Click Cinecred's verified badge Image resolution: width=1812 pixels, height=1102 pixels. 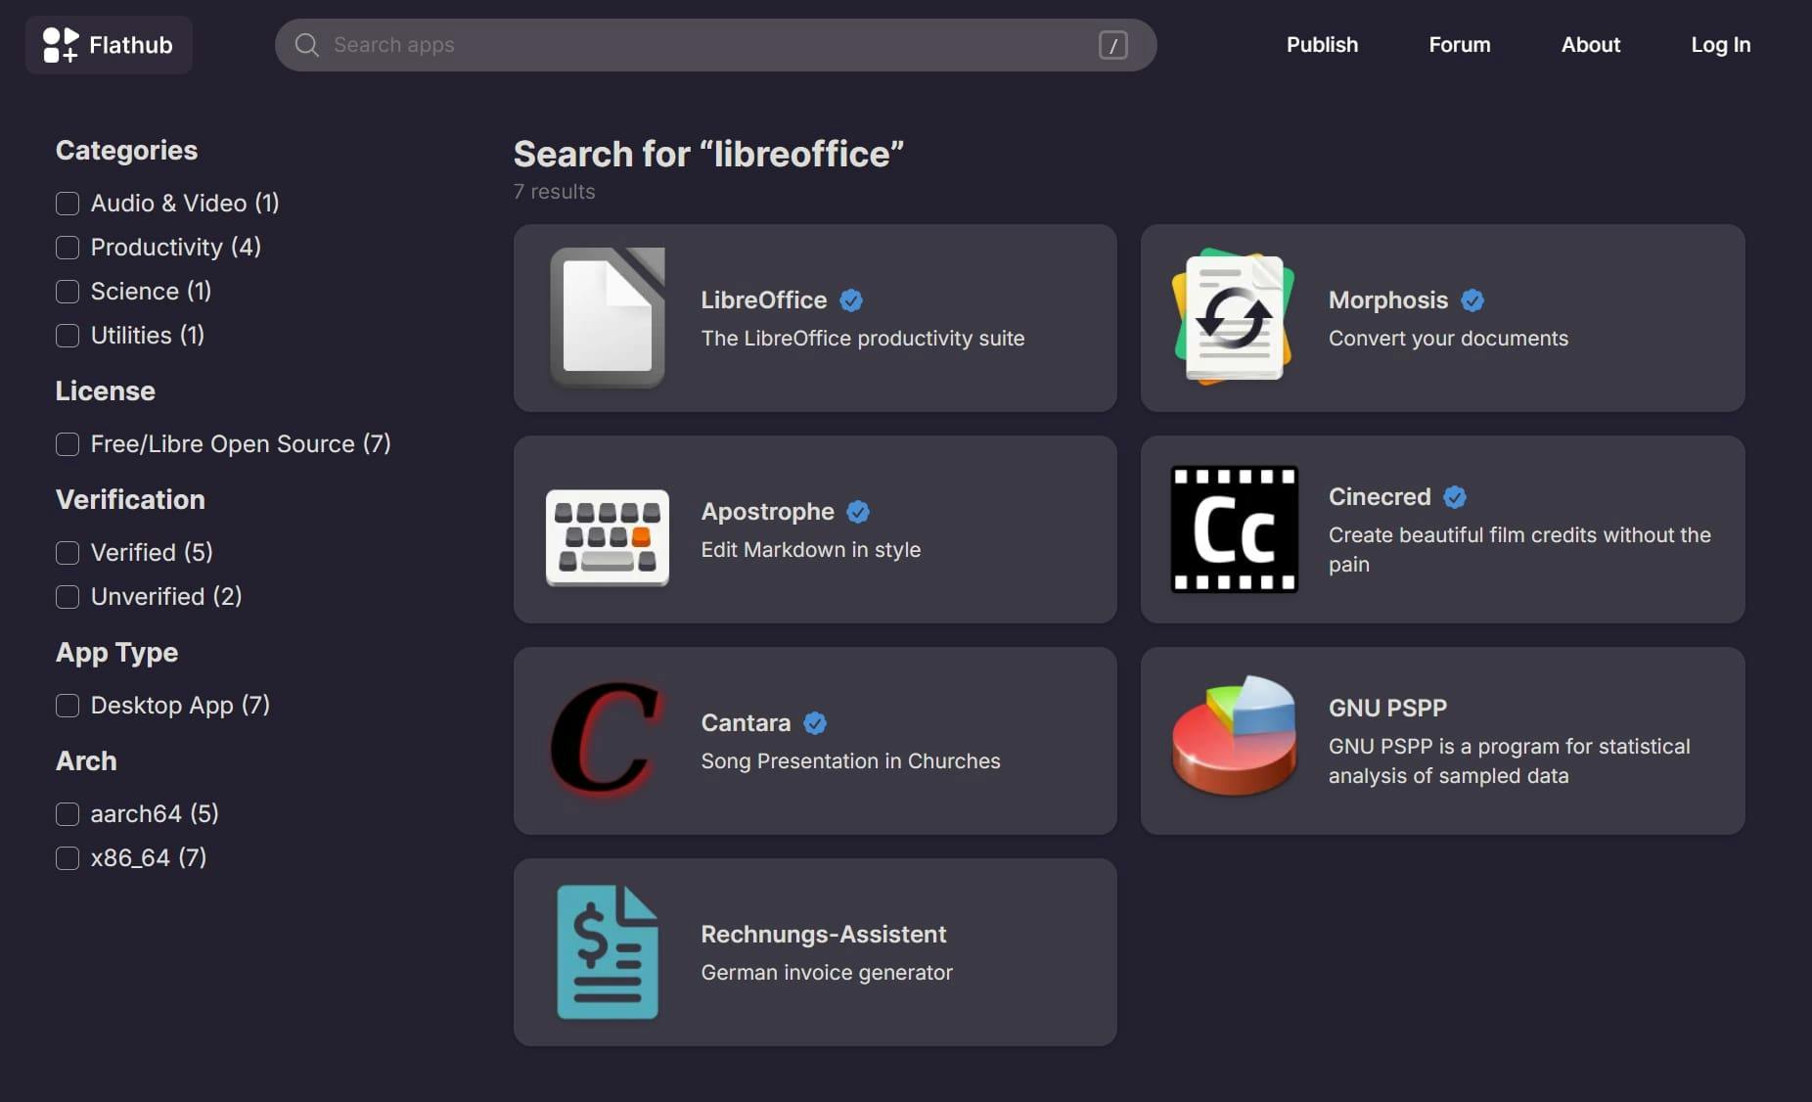tap(1455, 497)
